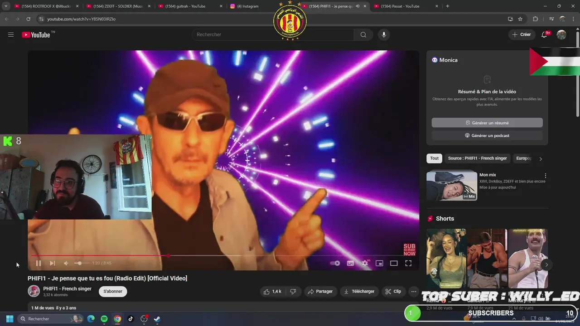Enable miniplayer mode
The width and height of the screenshot is (580, 326).
pos(379,263)
